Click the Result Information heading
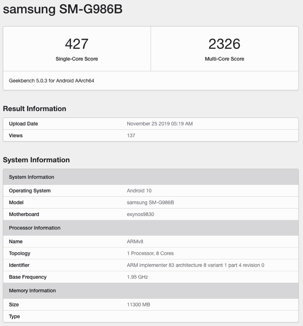This screenshot has width=303, height=326. [35, 108]
